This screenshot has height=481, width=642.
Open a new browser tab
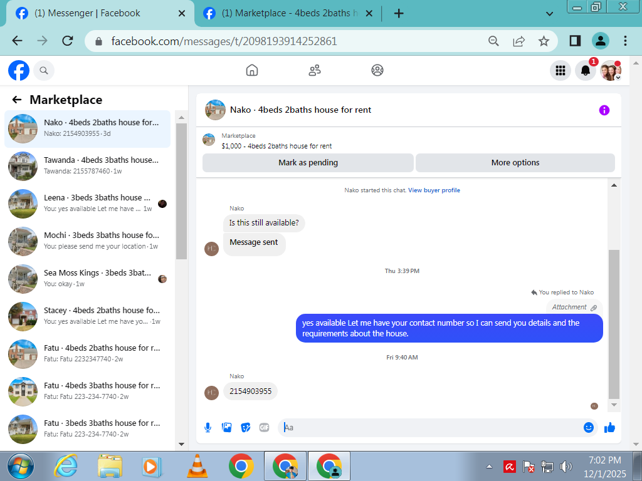398,14
